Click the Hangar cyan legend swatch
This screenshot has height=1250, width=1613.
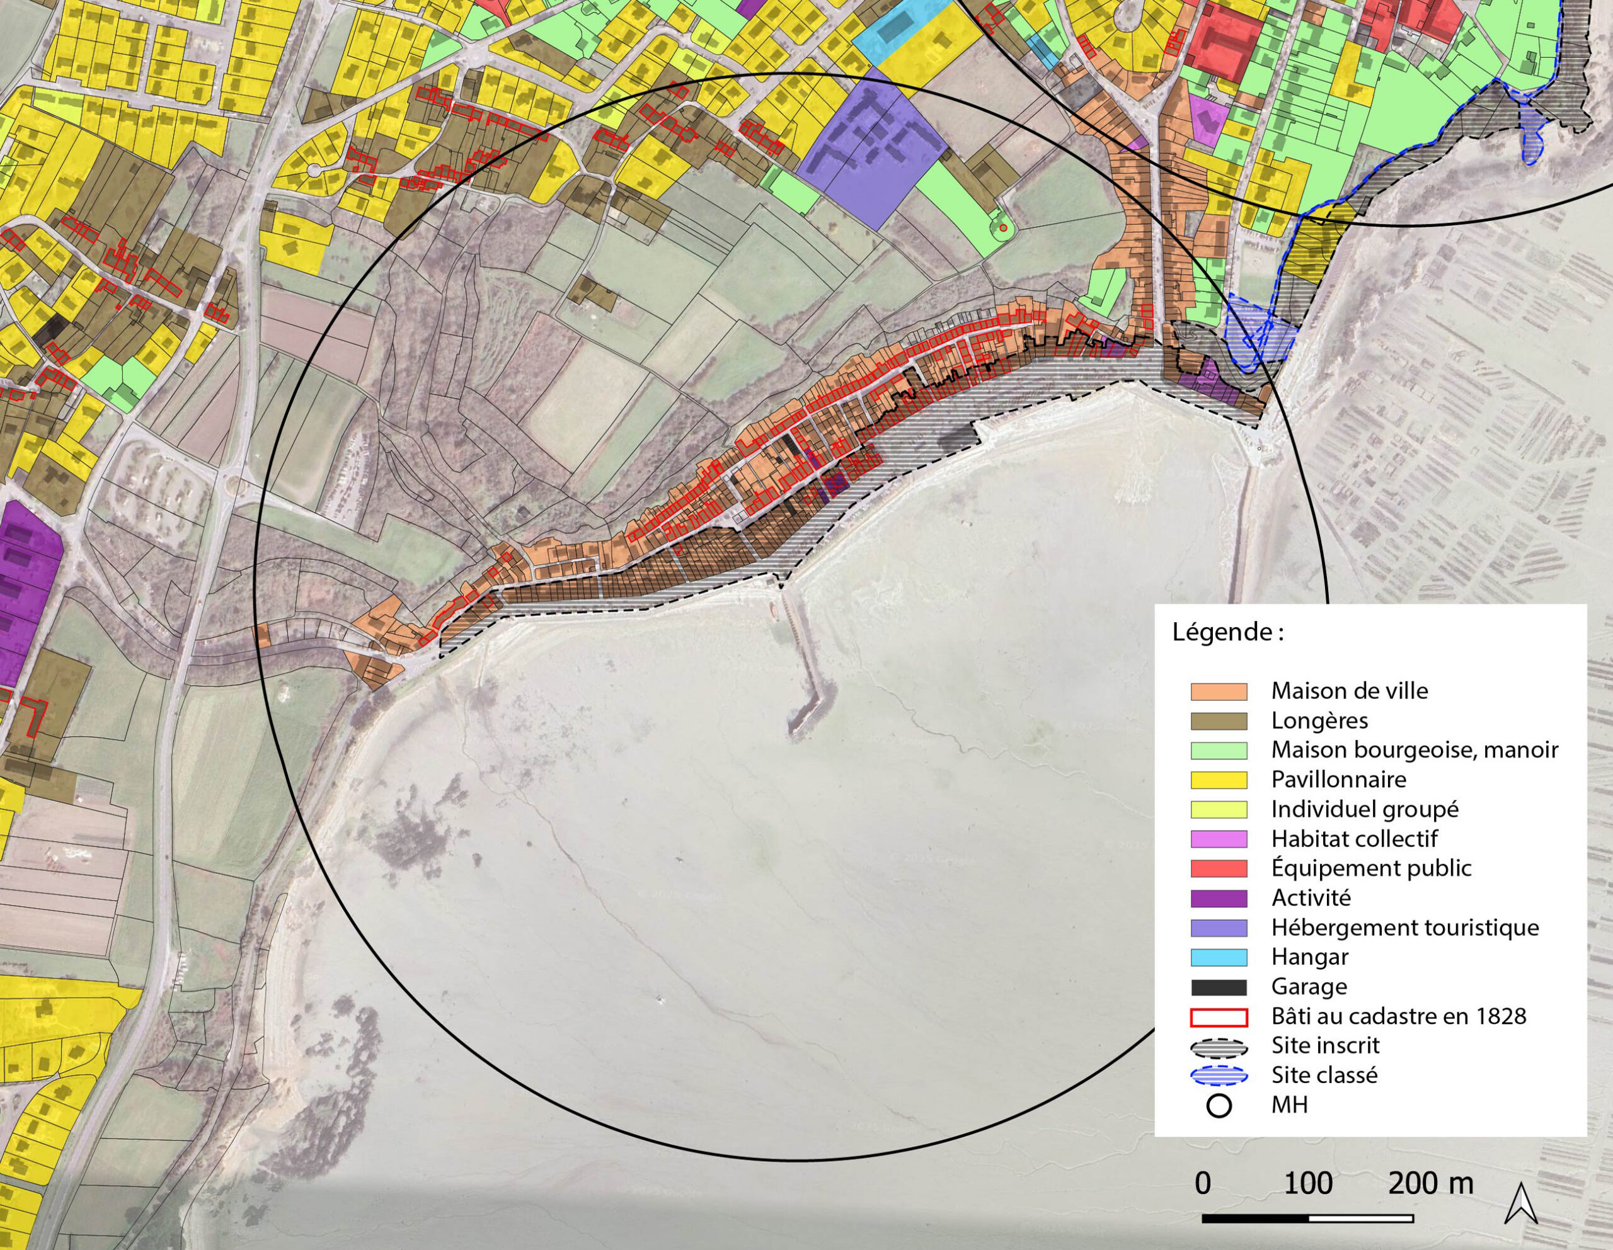[x=1219, y=958]
